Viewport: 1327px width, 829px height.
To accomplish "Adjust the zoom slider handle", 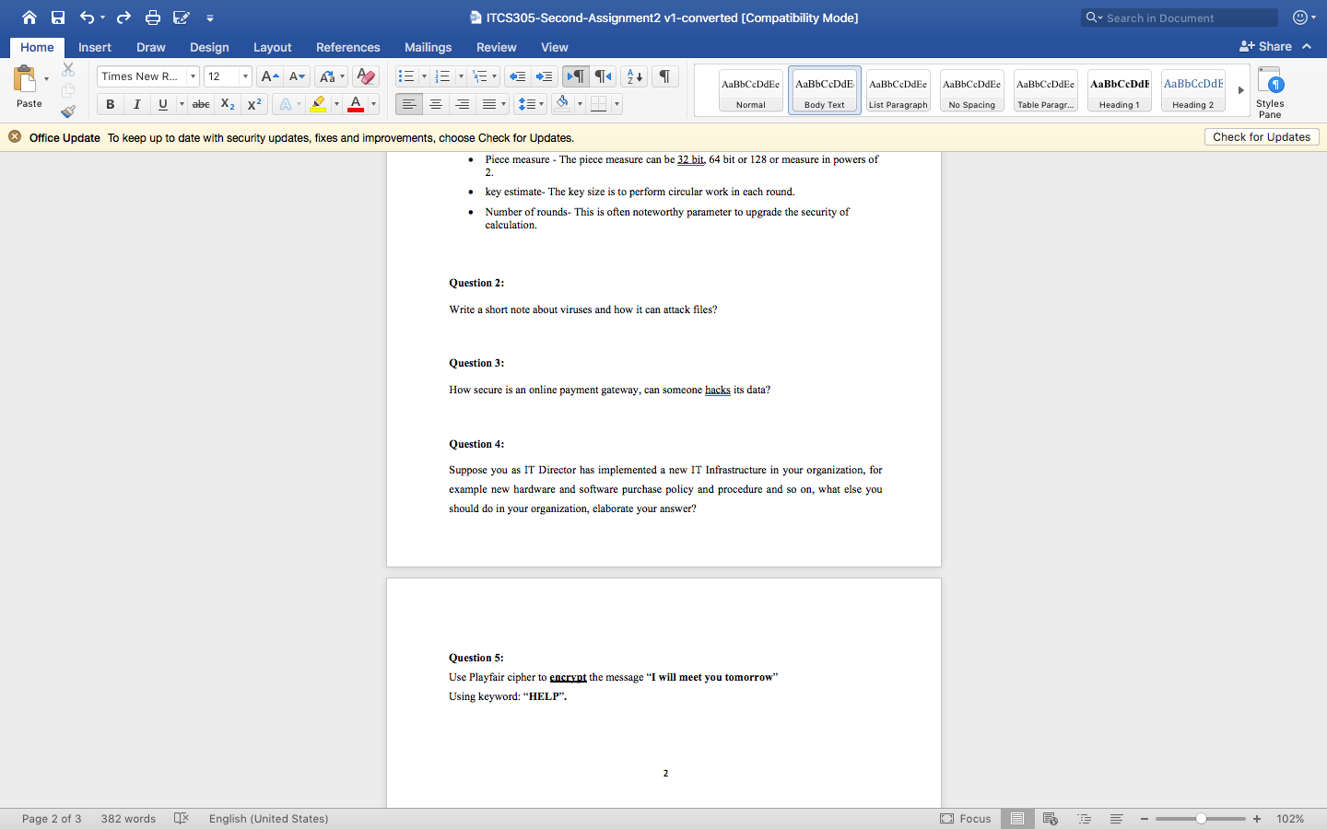I will point(1201,818).
